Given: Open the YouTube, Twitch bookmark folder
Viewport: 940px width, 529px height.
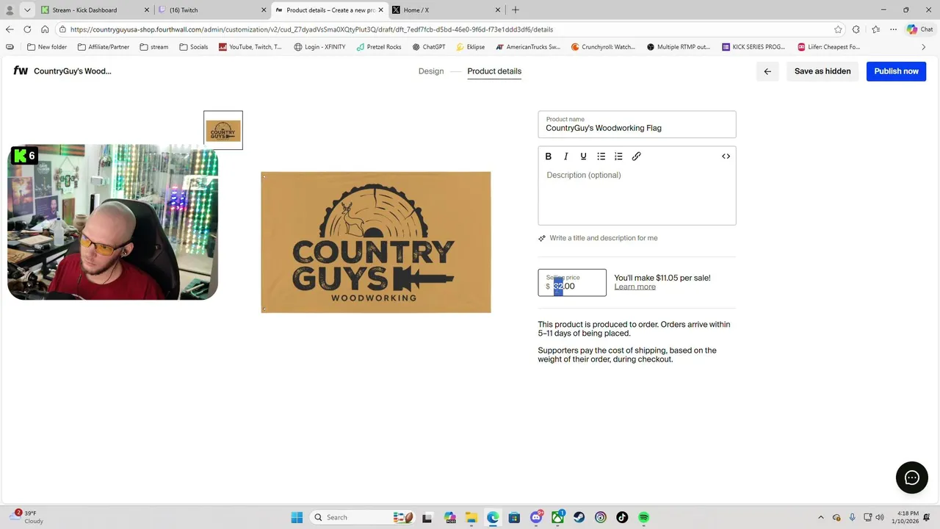Looking at the screenshot, I should (x=250, y=47).
